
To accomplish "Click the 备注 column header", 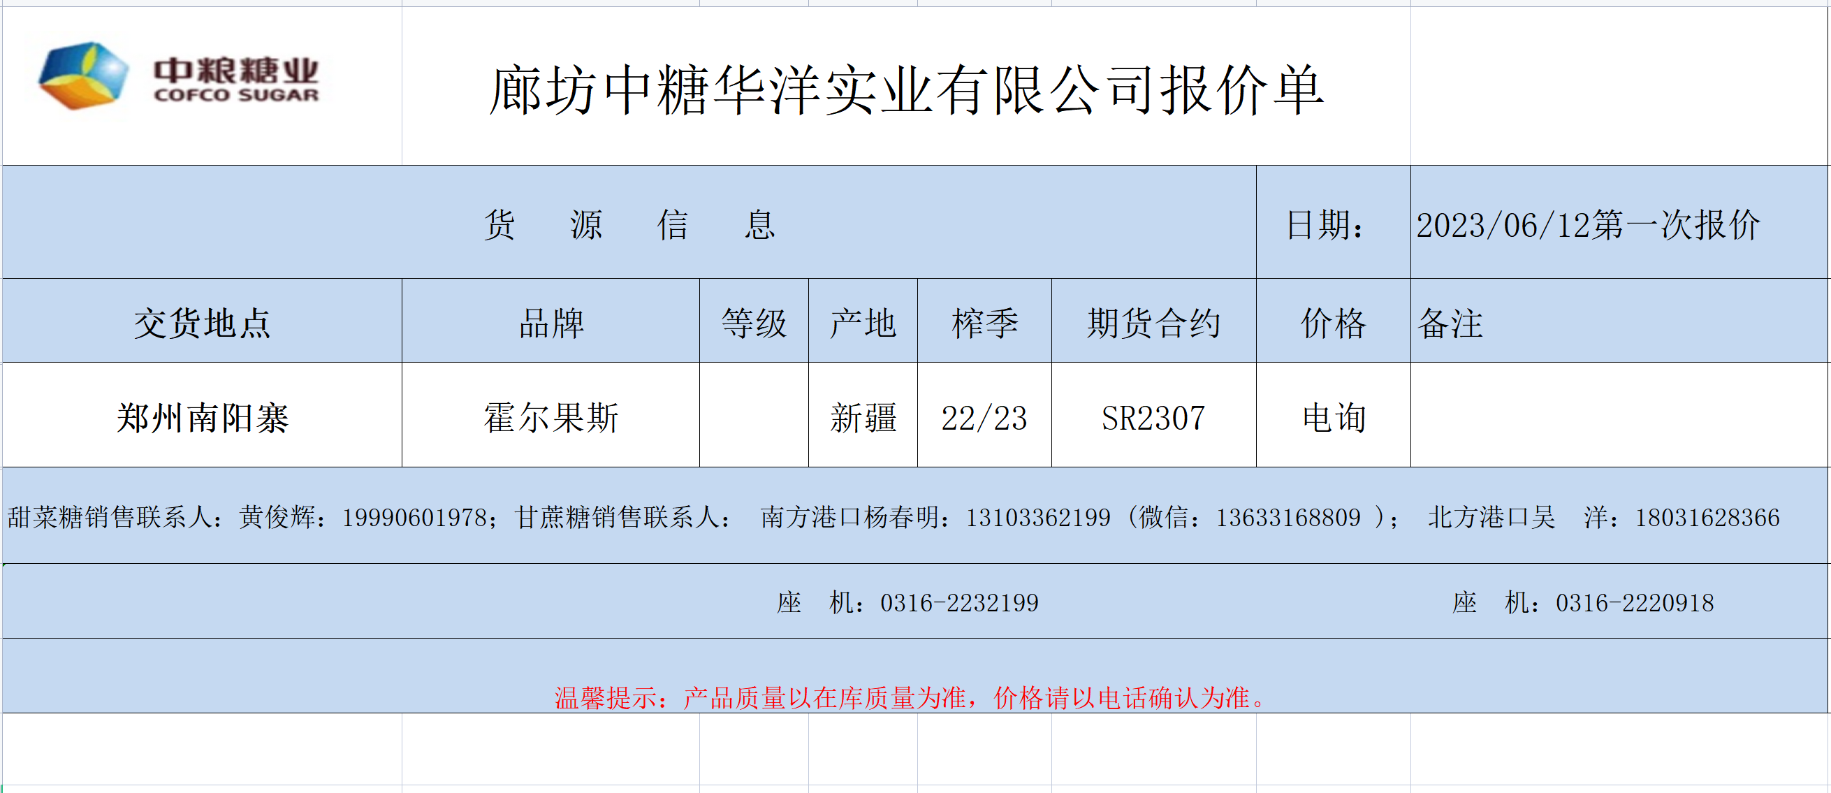I will (x=1450, y=323).
